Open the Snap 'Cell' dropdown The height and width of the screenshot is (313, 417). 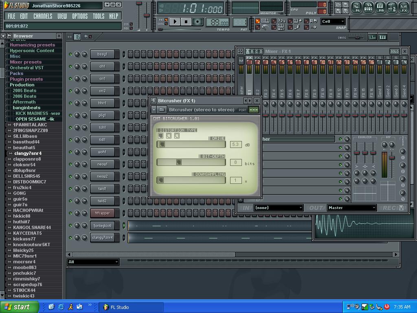pyautogui.click(x=333, y=22)
